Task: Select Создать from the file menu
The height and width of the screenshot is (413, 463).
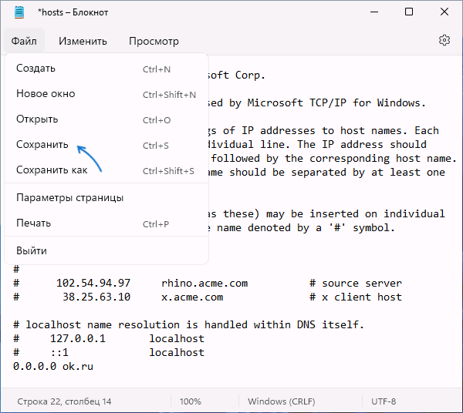Action: pos(35,69)
